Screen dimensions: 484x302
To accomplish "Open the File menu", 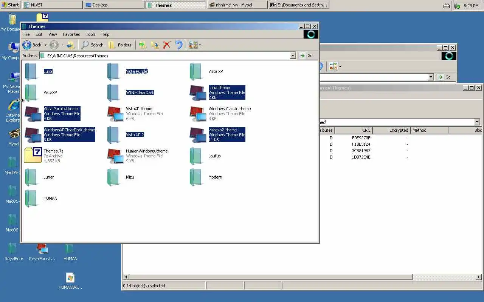I will [26, 34].
